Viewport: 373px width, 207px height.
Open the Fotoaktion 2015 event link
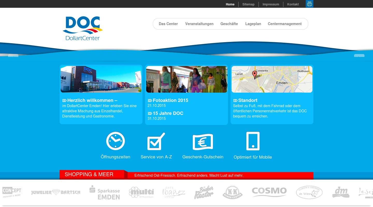[170, 100]
